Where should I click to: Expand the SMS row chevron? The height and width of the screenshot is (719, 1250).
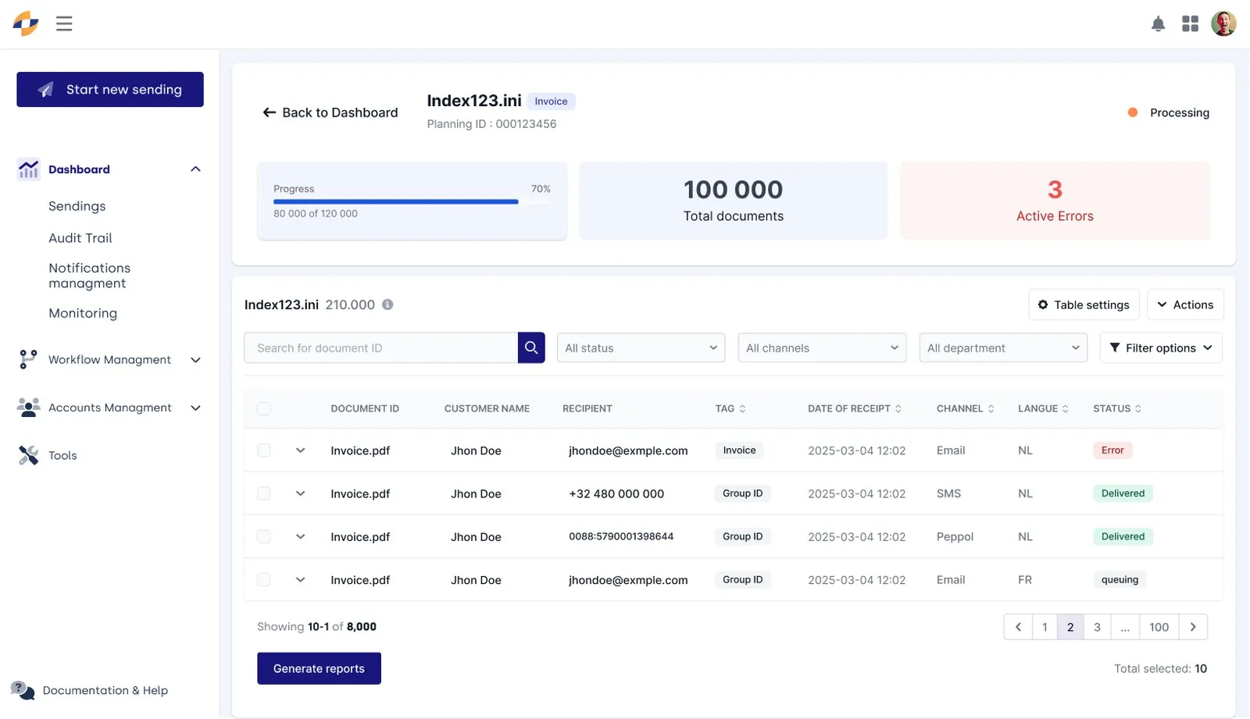(x=300, y=493)
